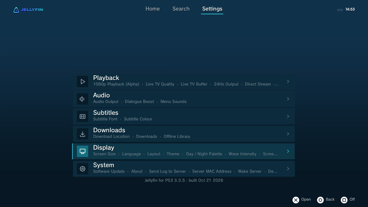Screen dimensions: 368x207
Task: Click the 14:53 clock
Action: tap(350, 9)
